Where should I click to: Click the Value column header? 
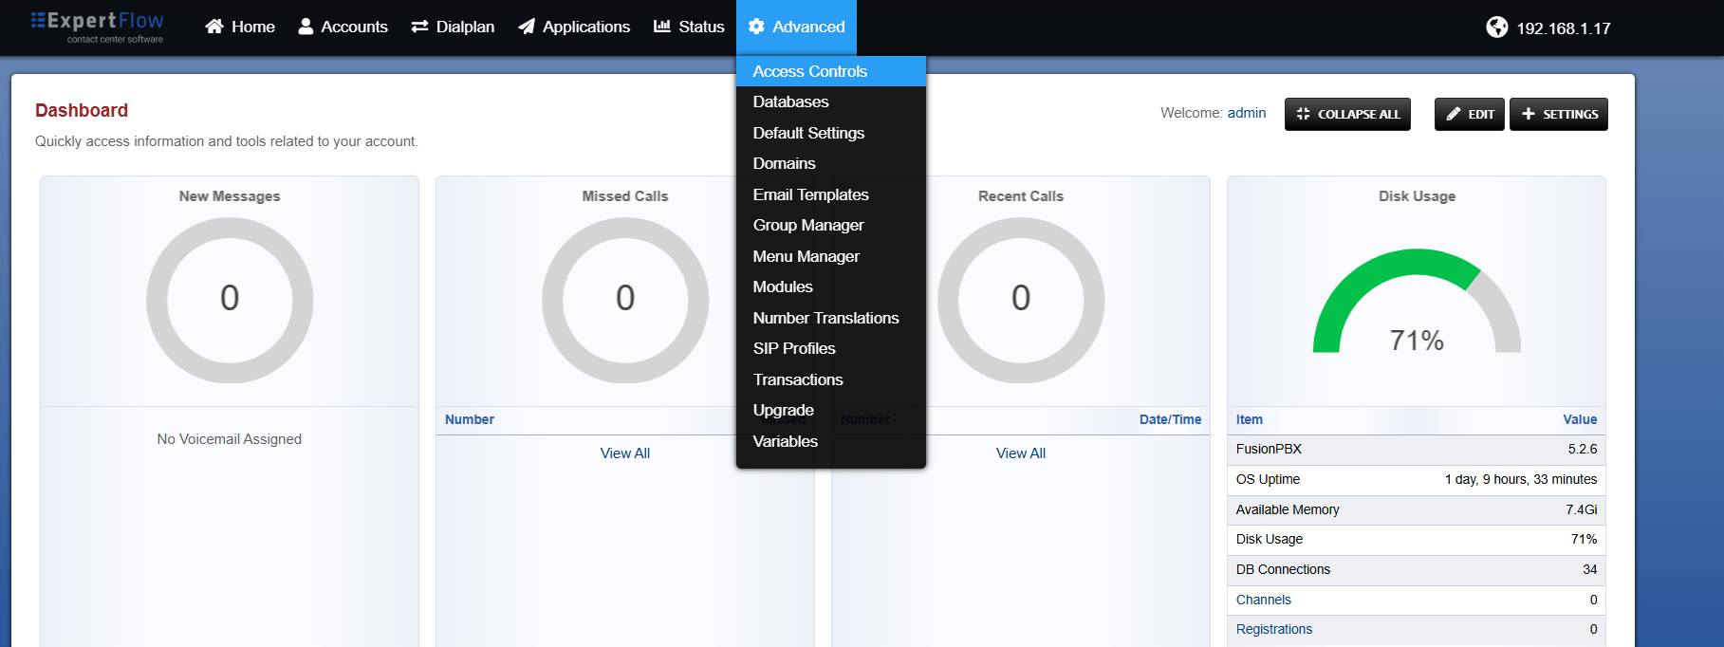tap(1580, 419)
